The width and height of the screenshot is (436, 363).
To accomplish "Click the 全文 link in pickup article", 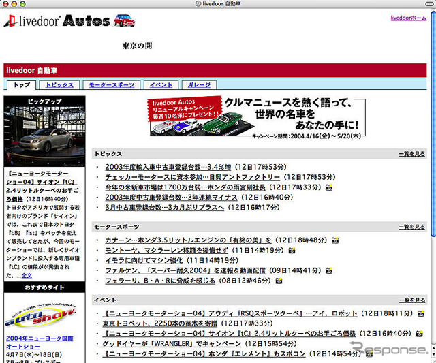I will pos(27,275).
